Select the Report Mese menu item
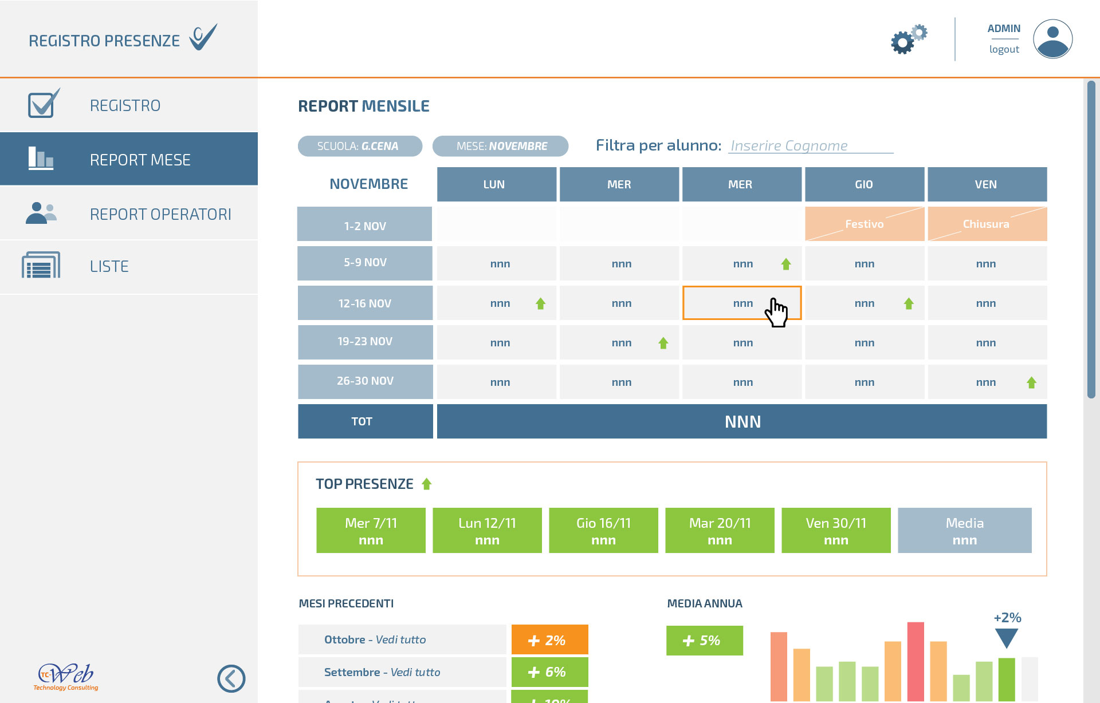This screenshot has width=1100, height=703. tap(129, 159)
